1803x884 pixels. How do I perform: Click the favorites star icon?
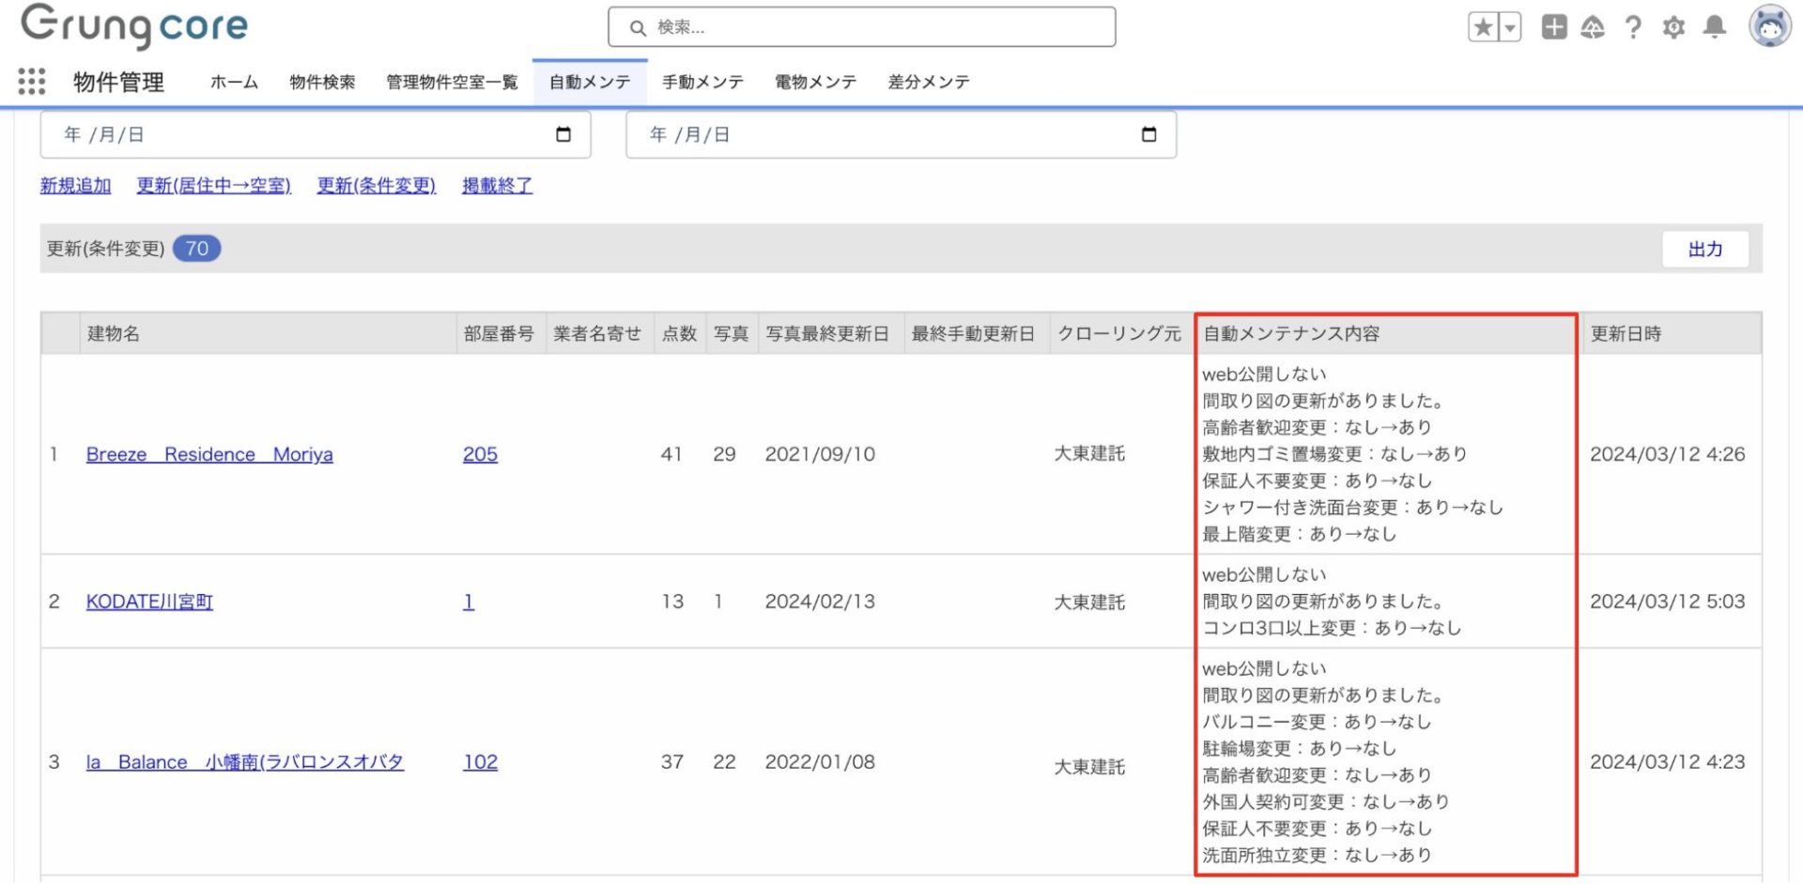[1483, 27]
